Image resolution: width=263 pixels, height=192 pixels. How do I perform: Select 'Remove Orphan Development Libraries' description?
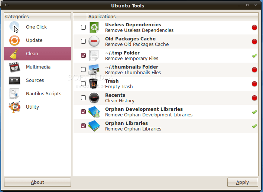149,115
